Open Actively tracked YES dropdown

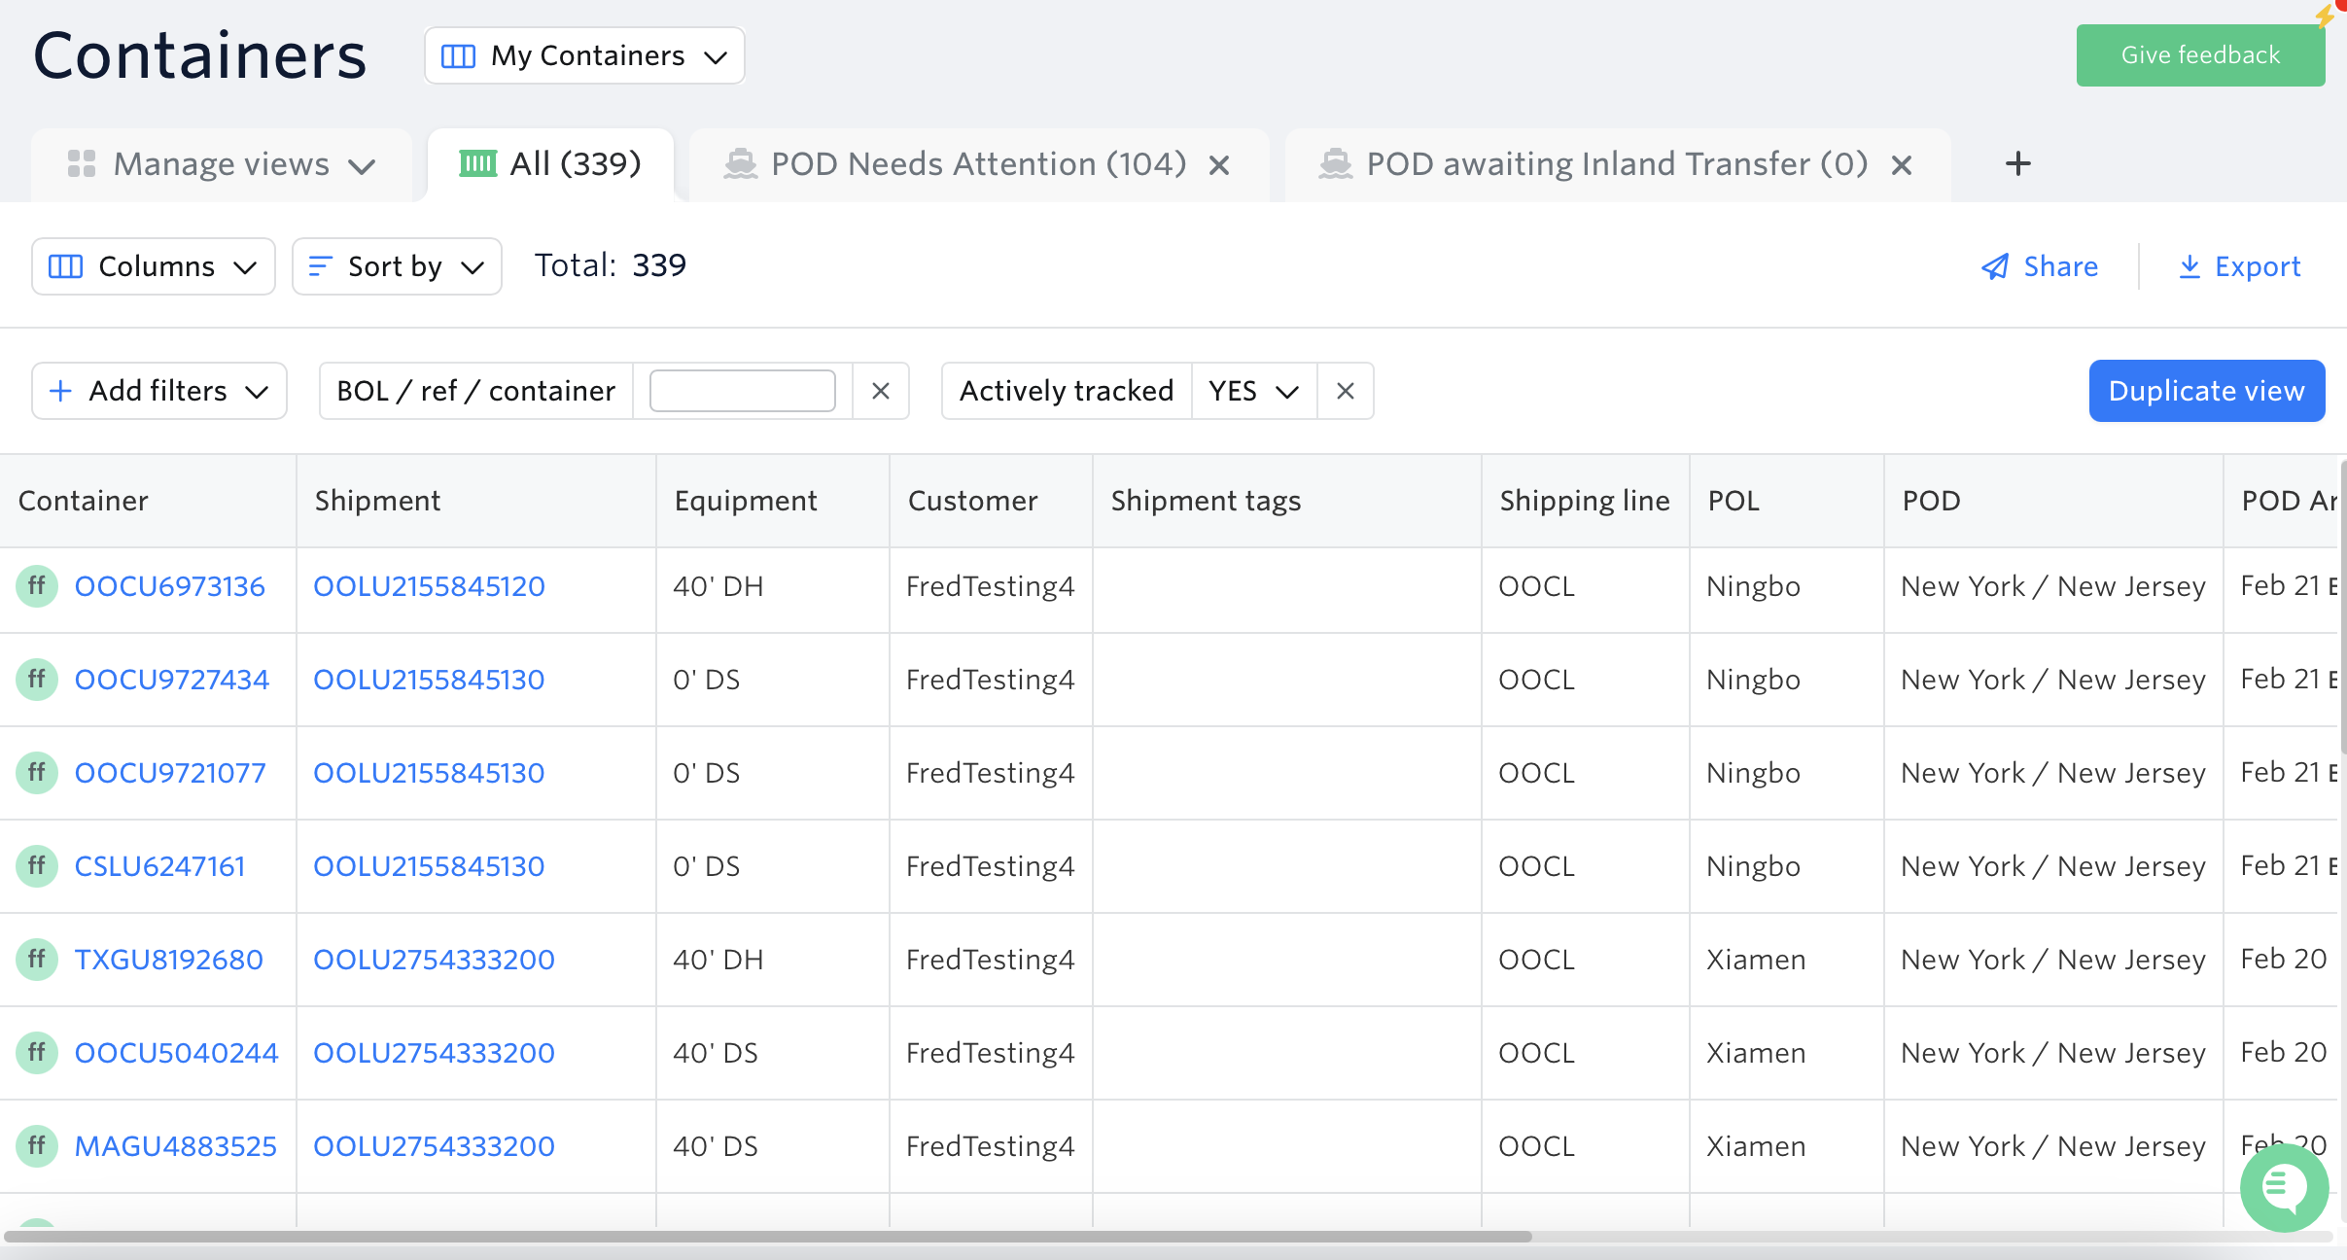click(x=1253, y=391)
